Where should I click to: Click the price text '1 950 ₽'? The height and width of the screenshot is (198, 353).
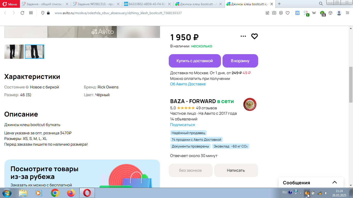[184, 37]
